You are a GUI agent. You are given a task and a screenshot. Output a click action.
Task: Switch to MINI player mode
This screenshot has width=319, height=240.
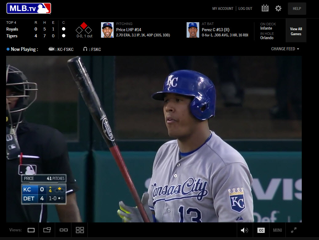[x=277, y=230]
